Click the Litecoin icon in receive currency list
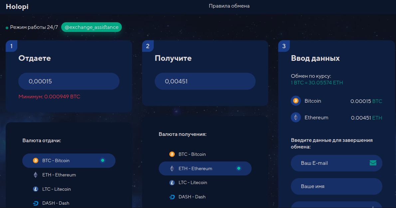This screenshot has width=396, height=208. coord(172,182)
